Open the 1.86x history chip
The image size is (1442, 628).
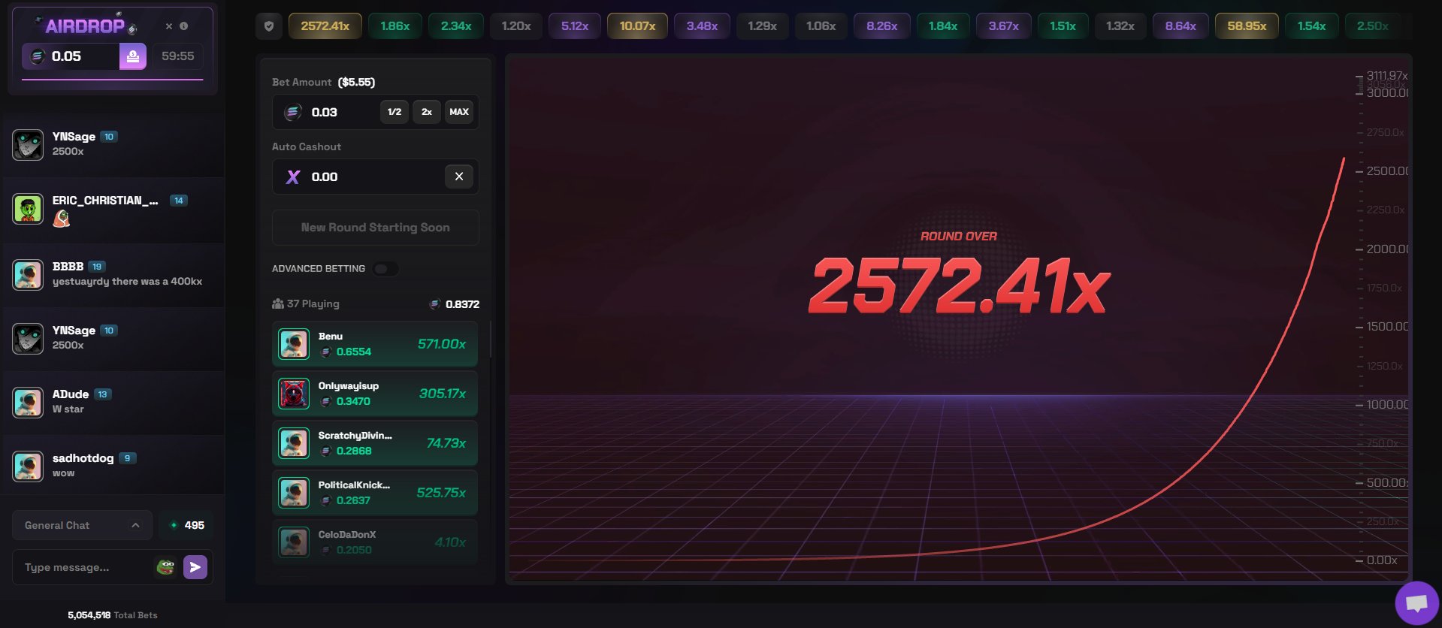395,26
